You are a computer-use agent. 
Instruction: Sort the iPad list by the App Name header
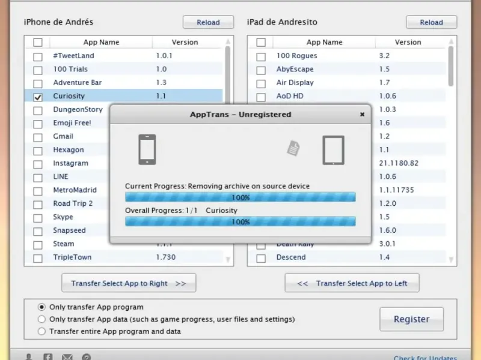pyautogui.click(x=325, y=42)
